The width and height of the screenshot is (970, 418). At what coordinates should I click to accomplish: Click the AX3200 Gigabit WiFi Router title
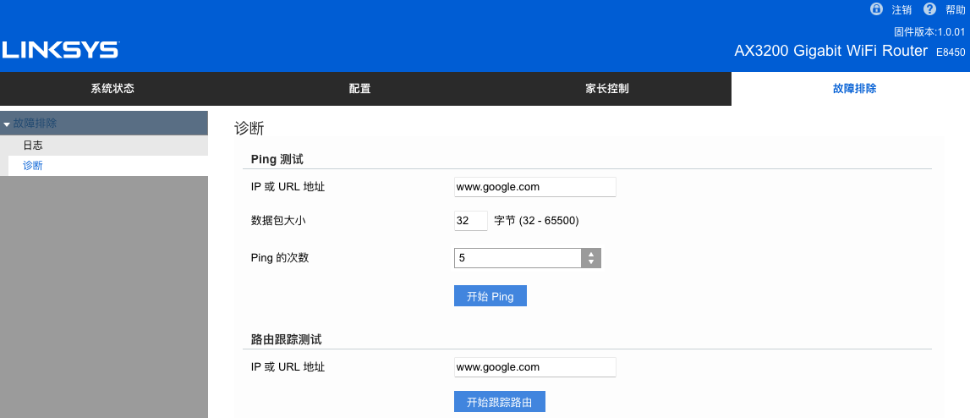point(831,51)
